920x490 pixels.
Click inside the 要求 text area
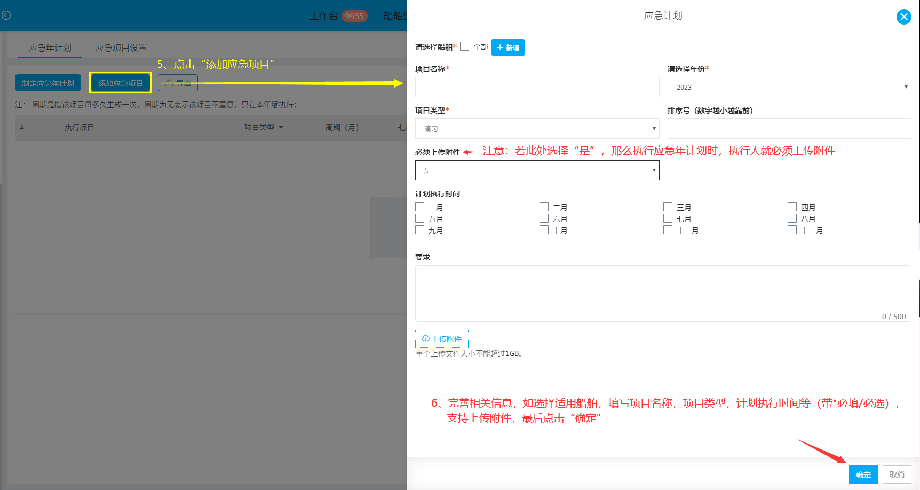663,294
